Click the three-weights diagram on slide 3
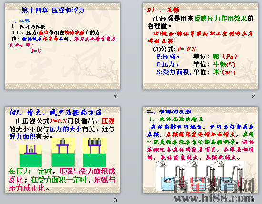This screenshot has height=204, width=262. point(94,152)
